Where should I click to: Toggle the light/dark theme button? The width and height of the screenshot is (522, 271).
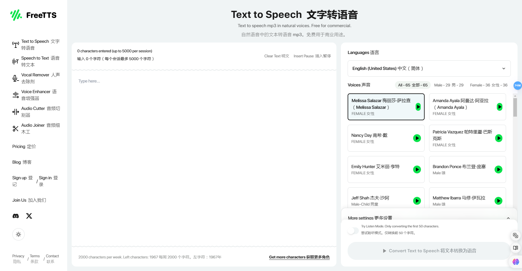coord(18,234)
